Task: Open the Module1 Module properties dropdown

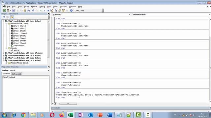Action: (x=48, y=70)
